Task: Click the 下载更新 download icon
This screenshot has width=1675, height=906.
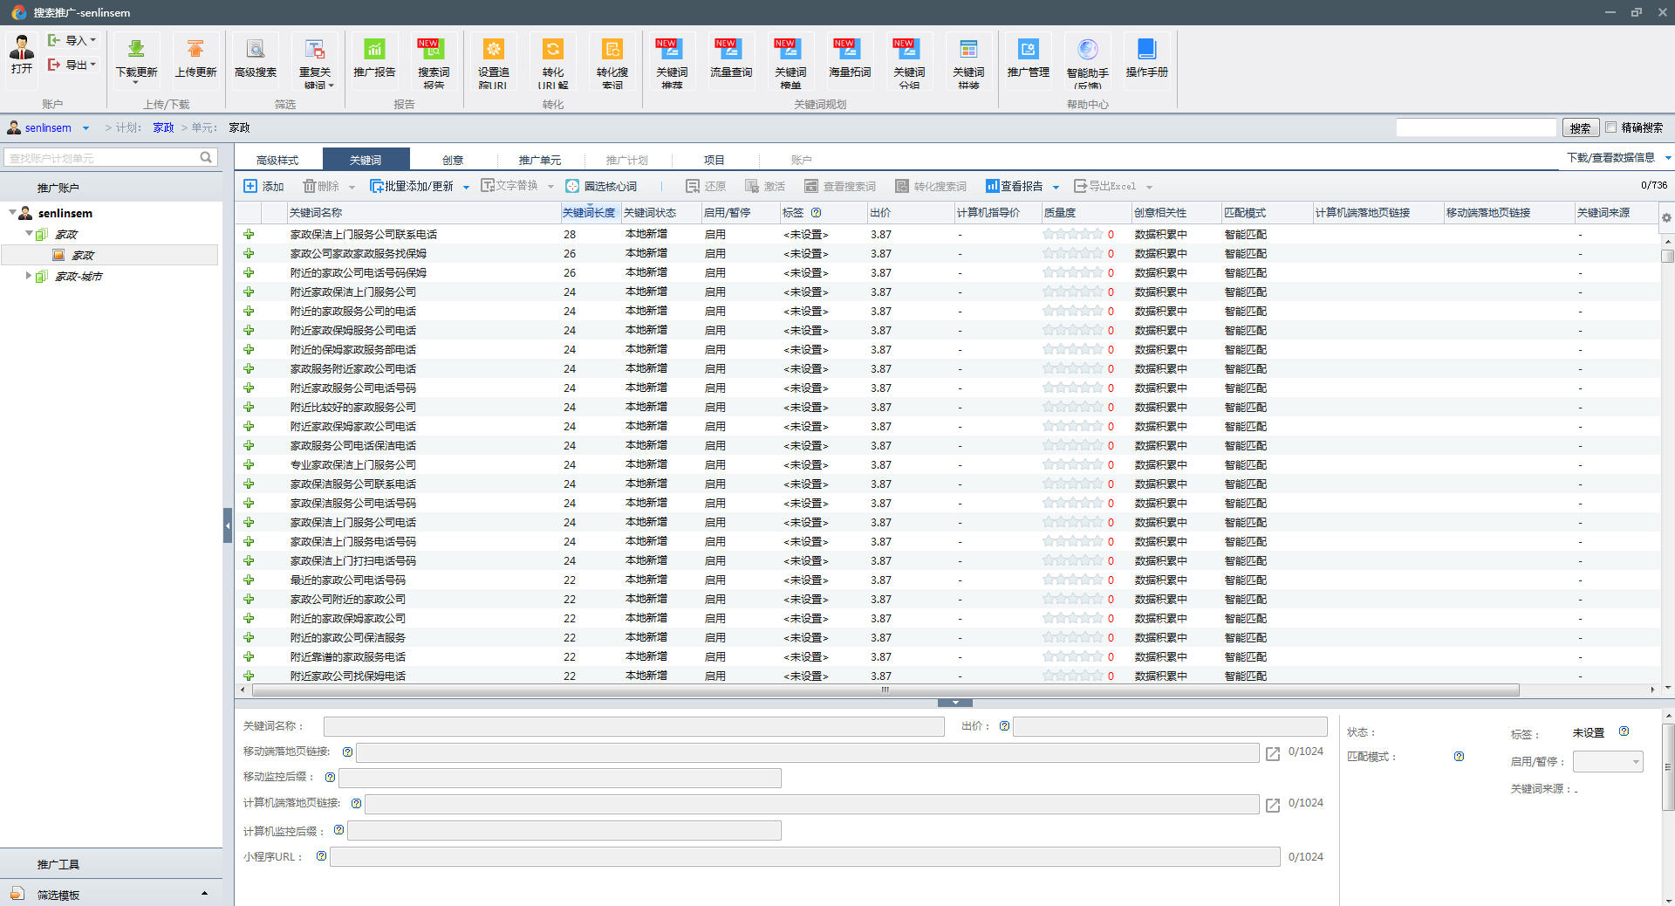Action: (x=136, y=50)
